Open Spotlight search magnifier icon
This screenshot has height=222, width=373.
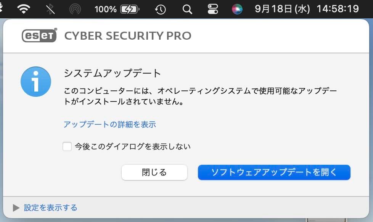(187, 9)
